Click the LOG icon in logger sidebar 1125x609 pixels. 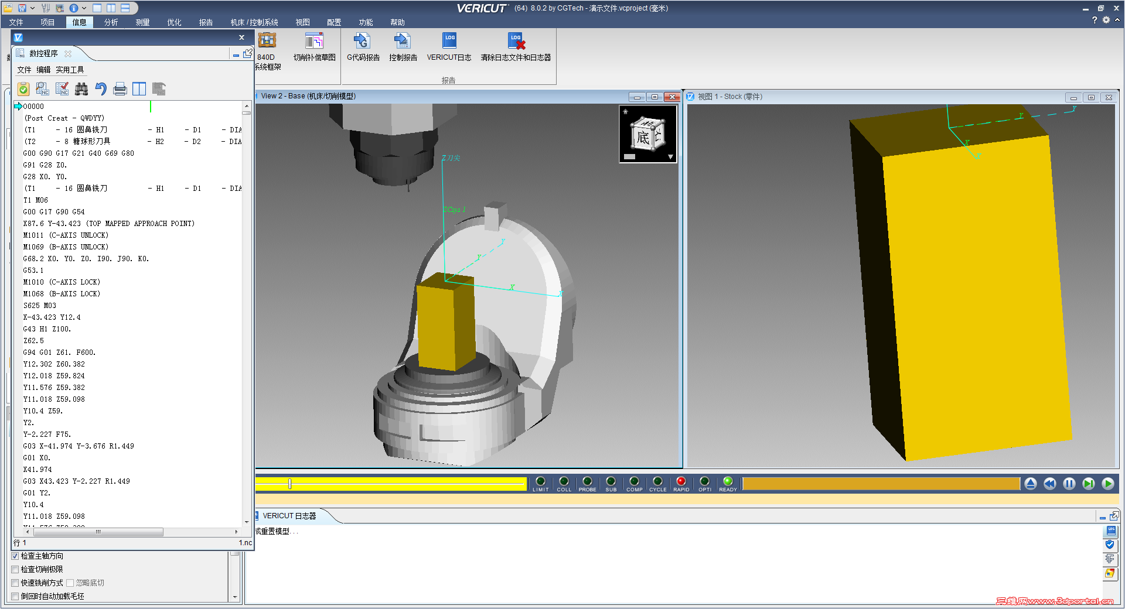click(x=1111, y=532)
